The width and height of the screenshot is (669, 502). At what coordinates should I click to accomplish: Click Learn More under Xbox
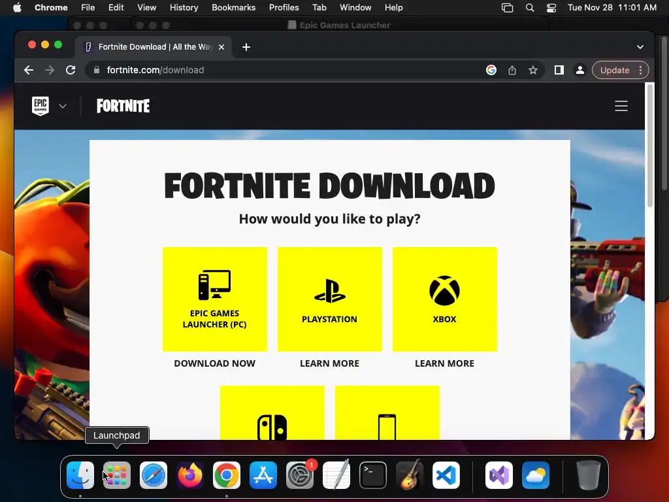[444, 363]
